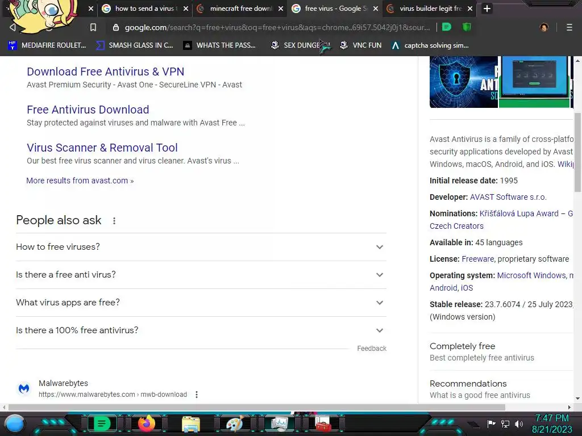Open the Paint app on taskbar

tap(235, 424)
